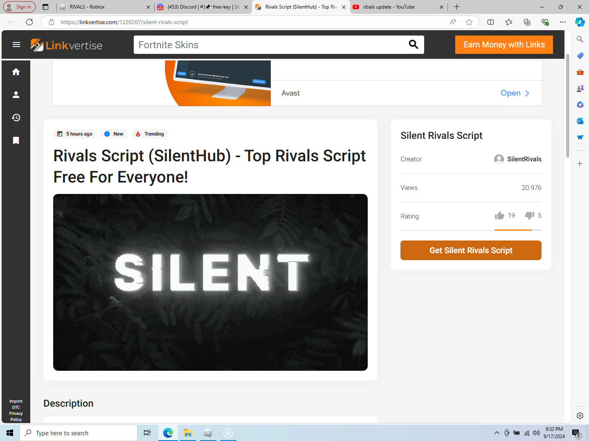Open Roblox app from the taskbar

coord(208,433)
